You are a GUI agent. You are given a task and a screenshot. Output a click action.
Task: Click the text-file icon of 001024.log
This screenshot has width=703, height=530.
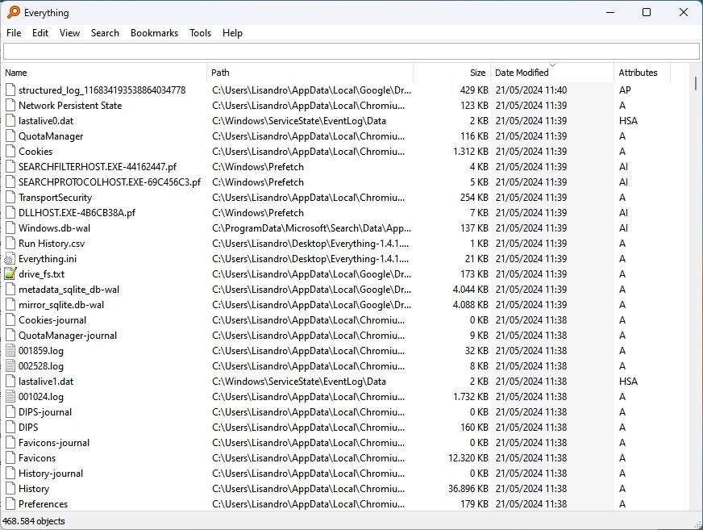point(10,397)
